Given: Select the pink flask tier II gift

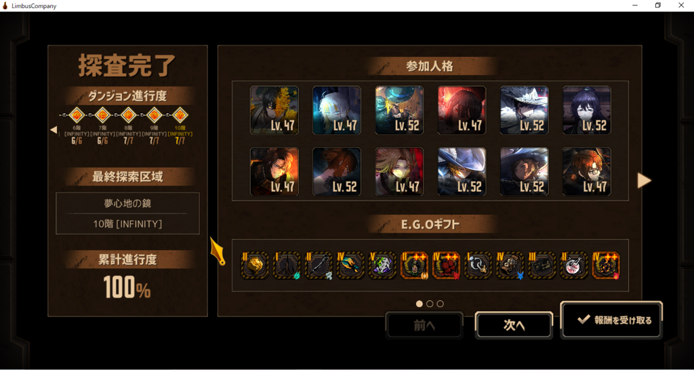Looking at the screenshot, I should pyautogui.click(x=573, y=266).
